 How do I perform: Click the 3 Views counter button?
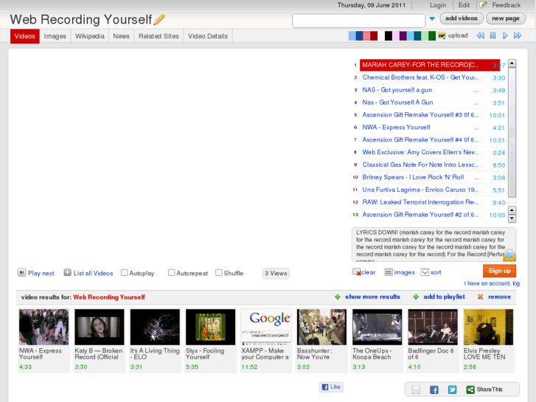click(x=276, y=274)
